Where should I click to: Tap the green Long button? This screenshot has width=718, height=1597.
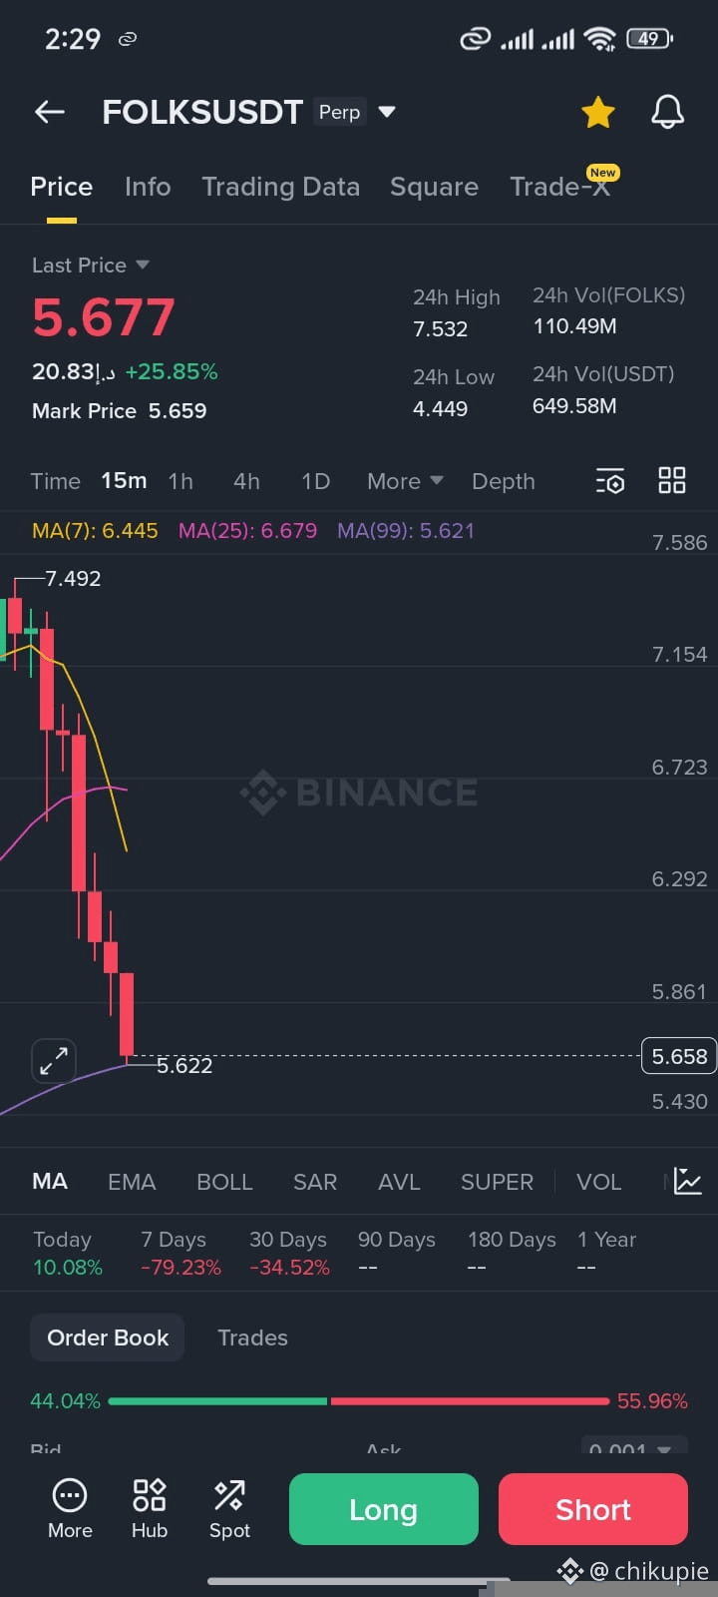click(x=384, y=1509)
